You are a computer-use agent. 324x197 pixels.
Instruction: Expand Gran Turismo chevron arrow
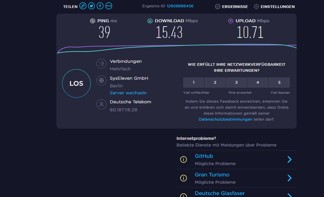click(x=289, y=178)
